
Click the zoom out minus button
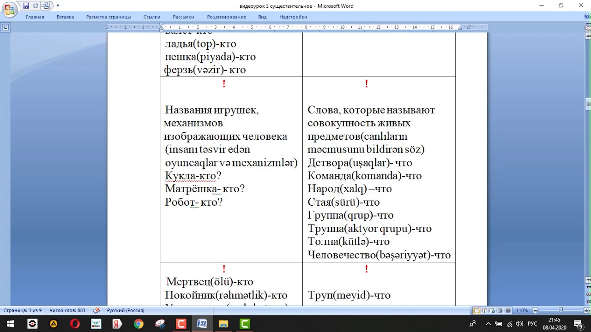pos(535,310)
